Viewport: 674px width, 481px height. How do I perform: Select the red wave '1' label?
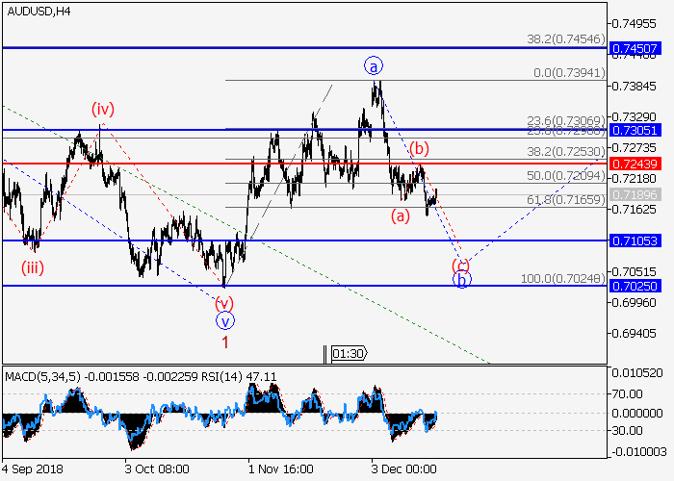pos(224,342)
